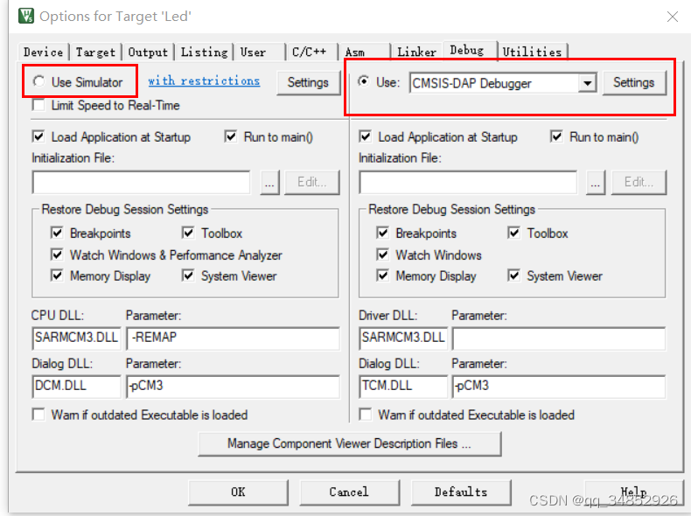Click the Keil uVision icon in title bar
691x516 pixels.
pyautogui.click(x=26, y=16)
